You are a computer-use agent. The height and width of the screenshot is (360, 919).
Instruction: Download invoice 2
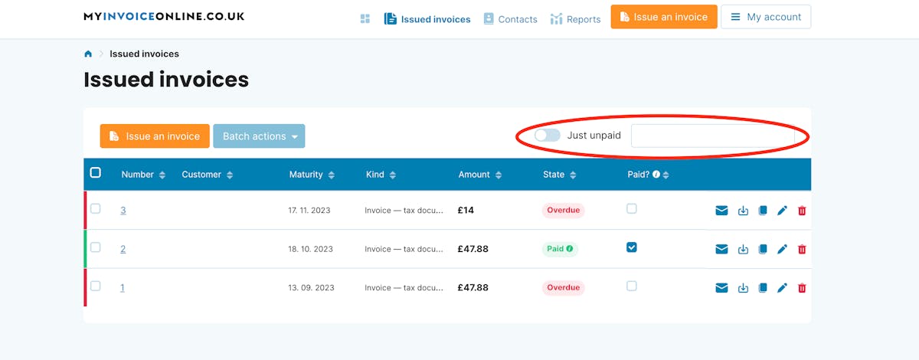click(x=743, y=249)
